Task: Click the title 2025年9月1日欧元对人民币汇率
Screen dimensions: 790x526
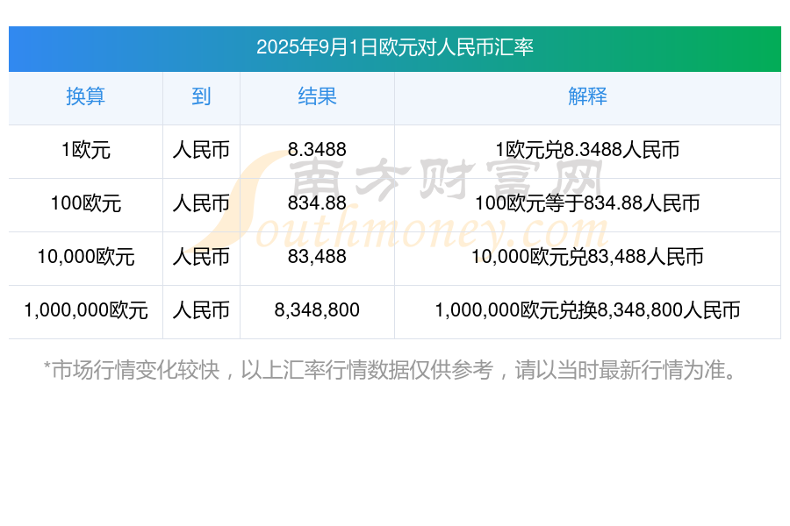Action: tap(394, 47)
